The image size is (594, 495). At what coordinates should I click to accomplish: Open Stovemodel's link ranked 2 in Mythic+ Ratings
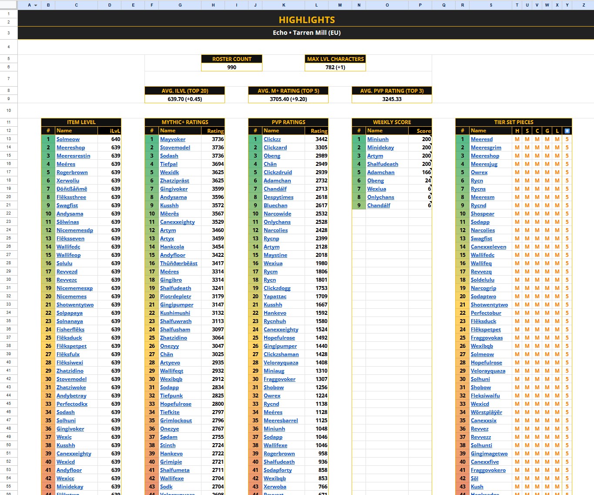175,147
